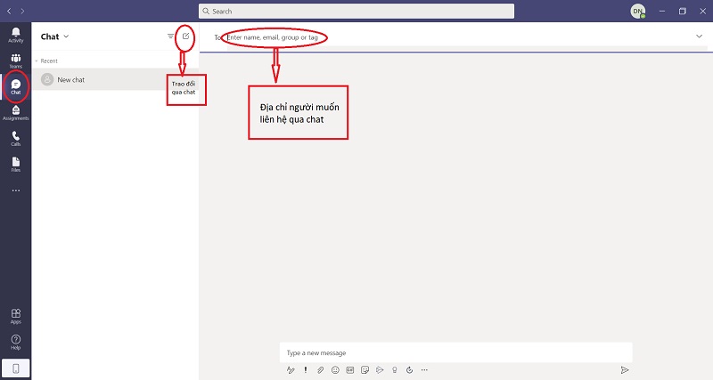Viewport: 713px width, 380px height.
Task: Open the Files section
Action: pos(15,164)
